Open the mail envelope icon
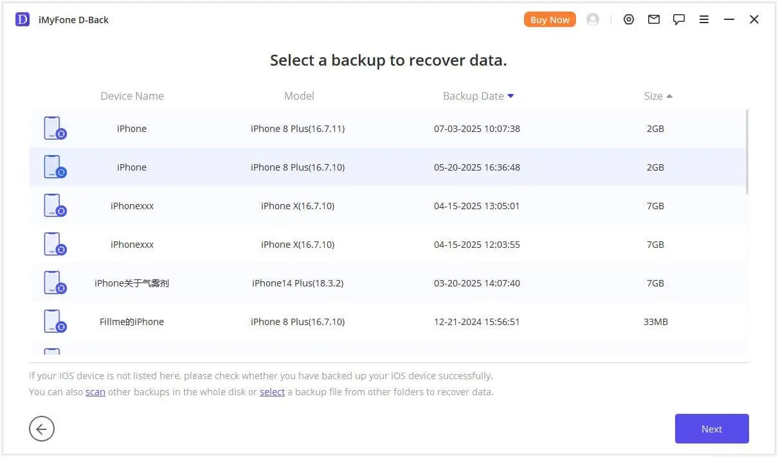The width and height of the screenshot is (778, 457). pos(654,20)
